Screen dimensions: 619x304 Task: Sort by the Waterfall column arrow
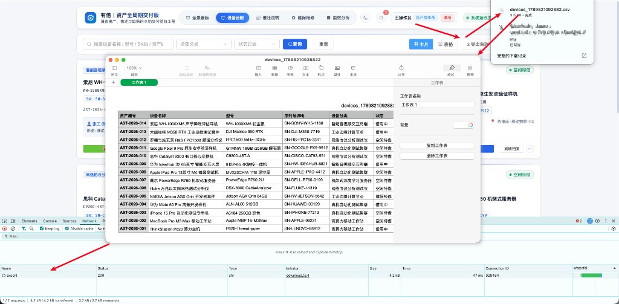tap(614, 268)
